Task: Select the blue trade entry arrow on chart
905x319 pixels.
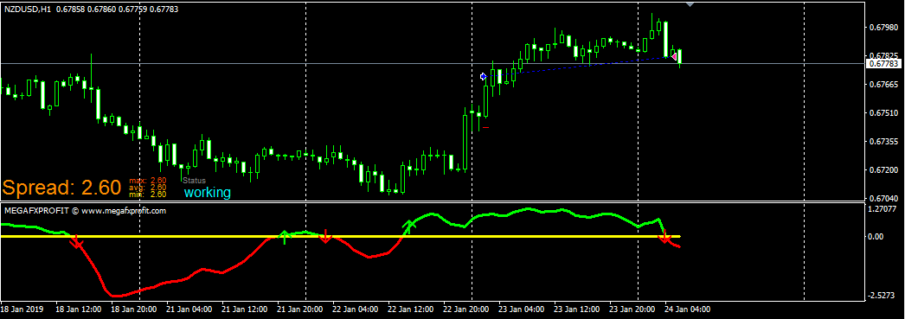Action: [483, 76]
